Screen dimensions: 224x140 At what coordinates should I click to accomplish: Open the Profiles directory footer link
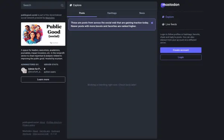(54, 122)
